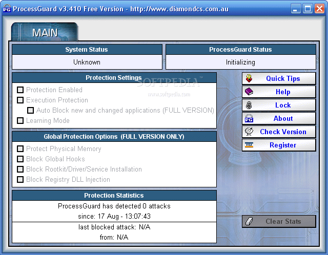Open the Help button

pos(279,92)
